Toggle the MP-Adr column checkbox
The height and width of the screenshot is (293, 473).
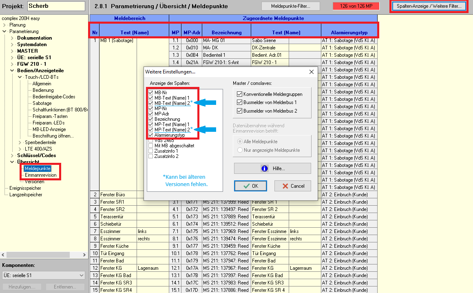click(x=151, y=114)
